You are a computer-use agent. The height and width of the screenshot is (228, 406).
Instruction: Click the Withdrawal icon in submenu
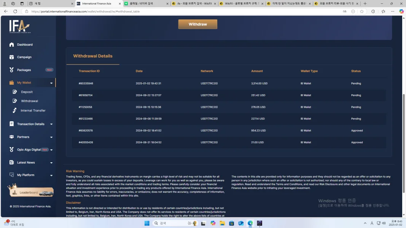point(15,101)
